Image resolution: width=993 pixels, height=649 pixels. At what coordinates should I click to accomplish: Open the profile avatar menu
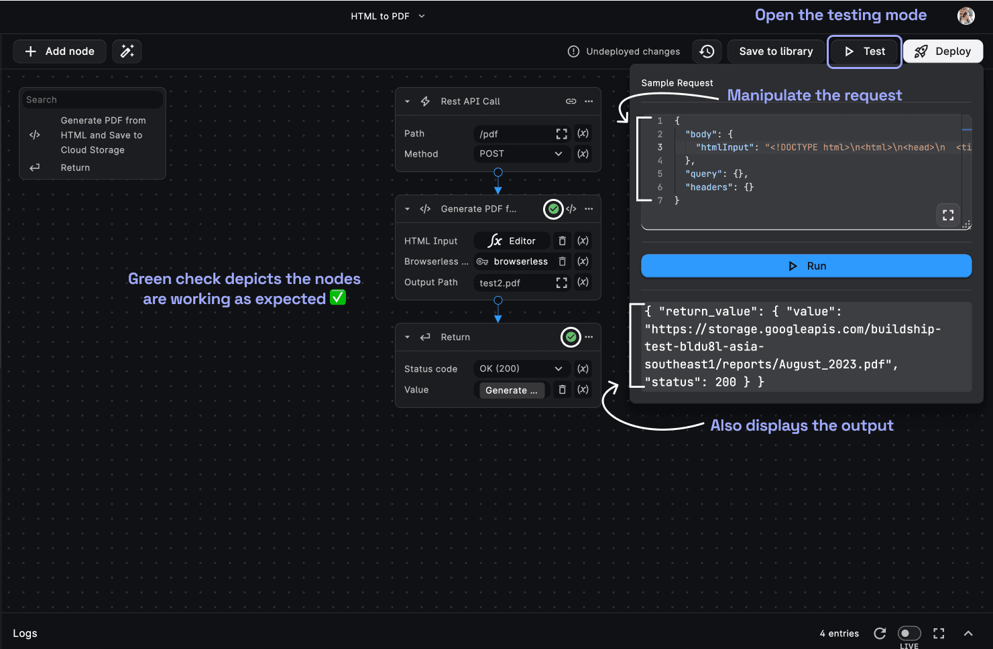[966, 15]
